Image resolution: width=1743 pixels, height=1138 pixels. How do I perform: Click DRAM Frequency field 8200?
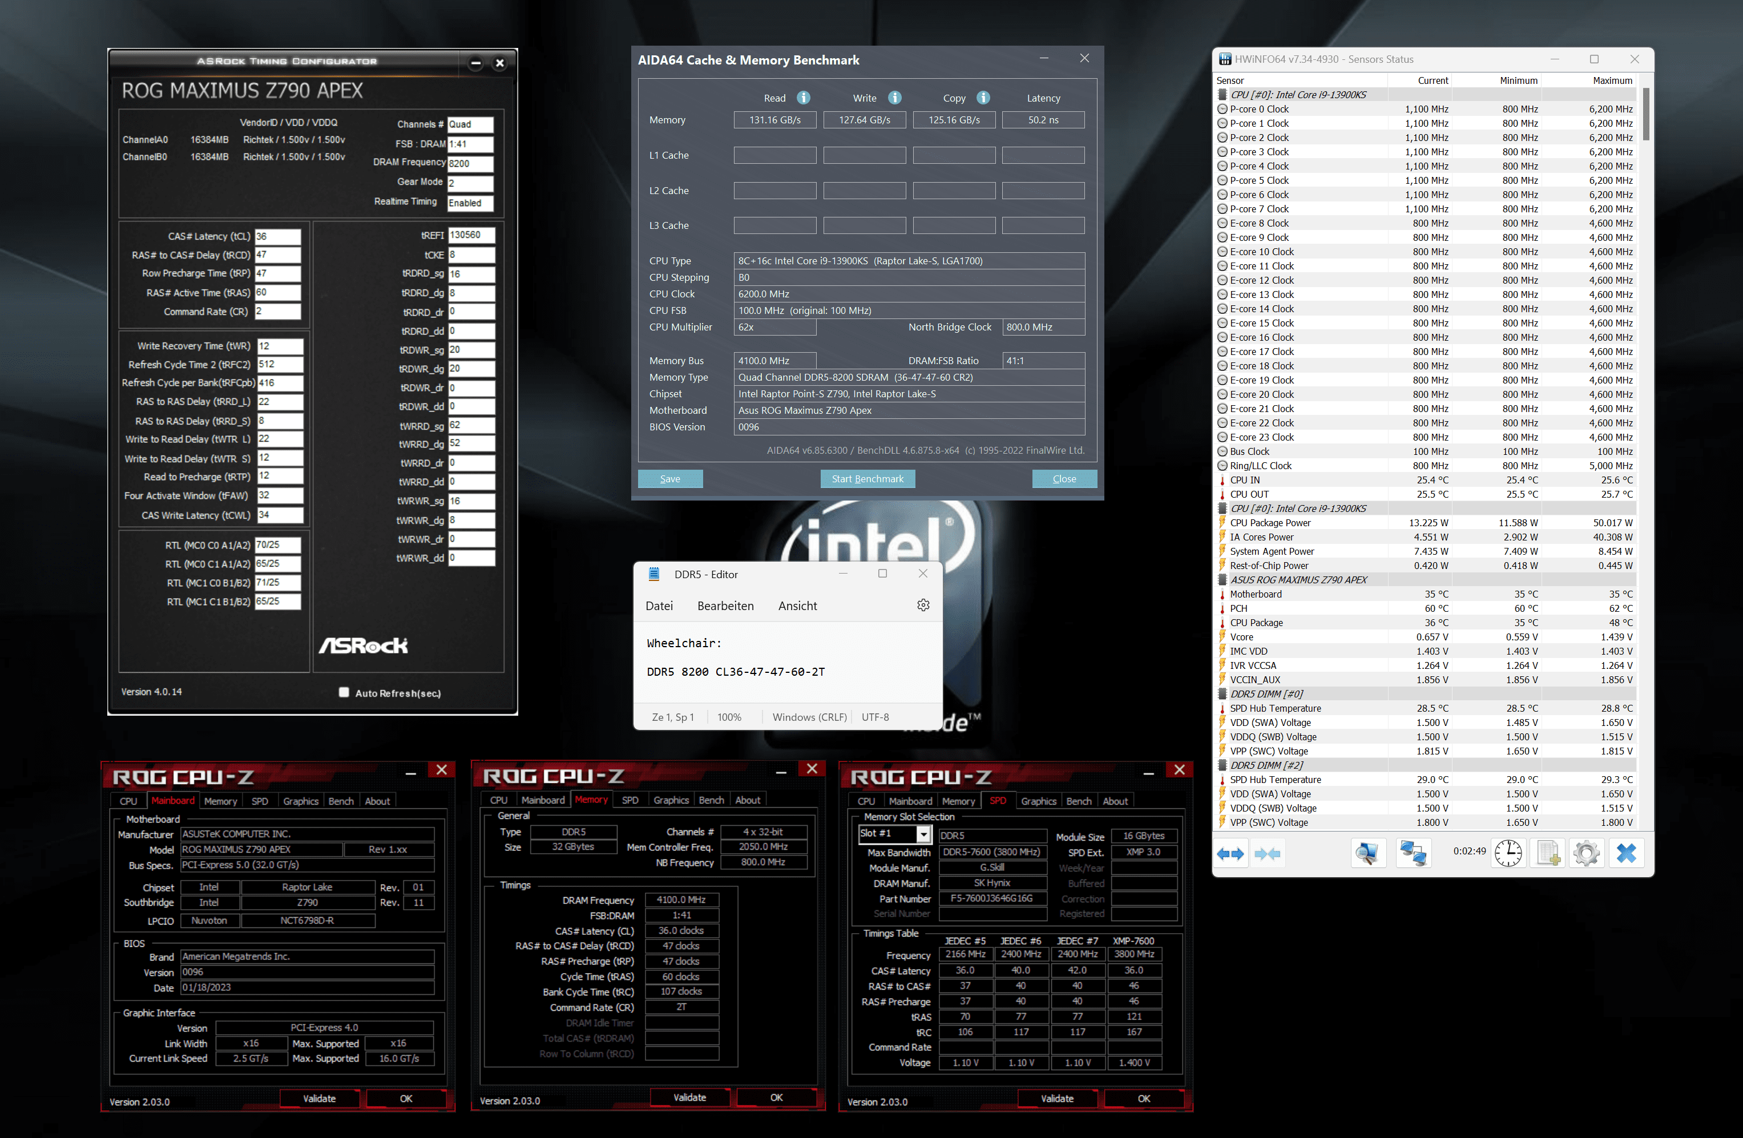tap(471, 163)
